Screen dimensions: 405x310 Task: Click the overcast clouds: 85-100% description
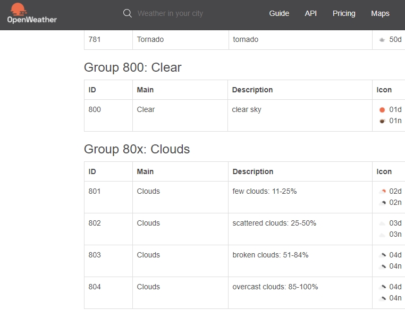point(275,287)
